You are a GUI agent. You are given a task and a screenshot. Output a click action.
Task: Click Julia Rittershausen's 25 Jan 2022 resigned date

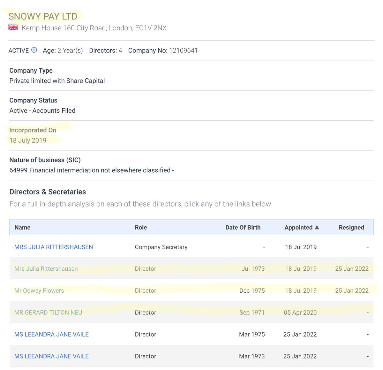(x=352, y=268)
